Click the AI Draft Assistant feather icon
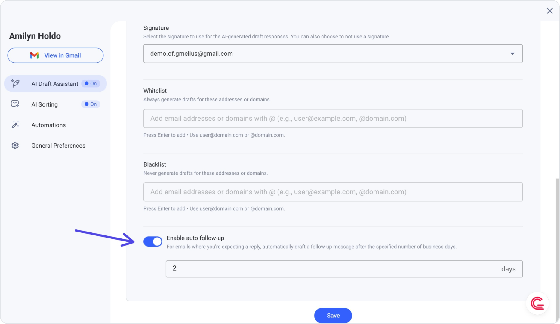The image size is (560, 324). (15, 83)
